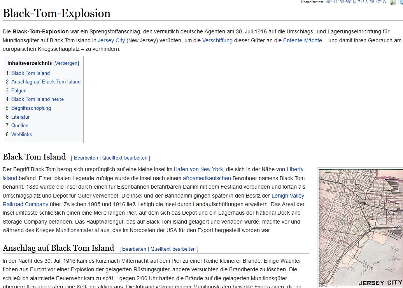This screenshot has width=403, height=288.
Task: Click 'Quelltext bearbeiten' for Black Tom Island section
Action: [x=124, y=158]
